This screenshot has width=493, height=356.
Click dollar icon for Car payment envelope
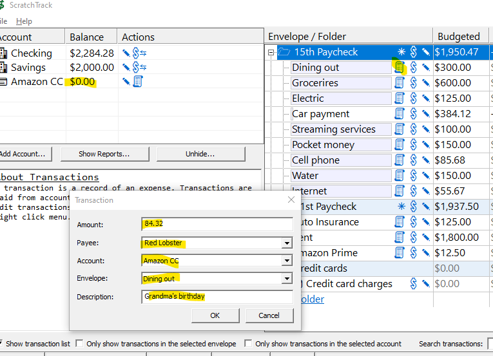point(414,113)
